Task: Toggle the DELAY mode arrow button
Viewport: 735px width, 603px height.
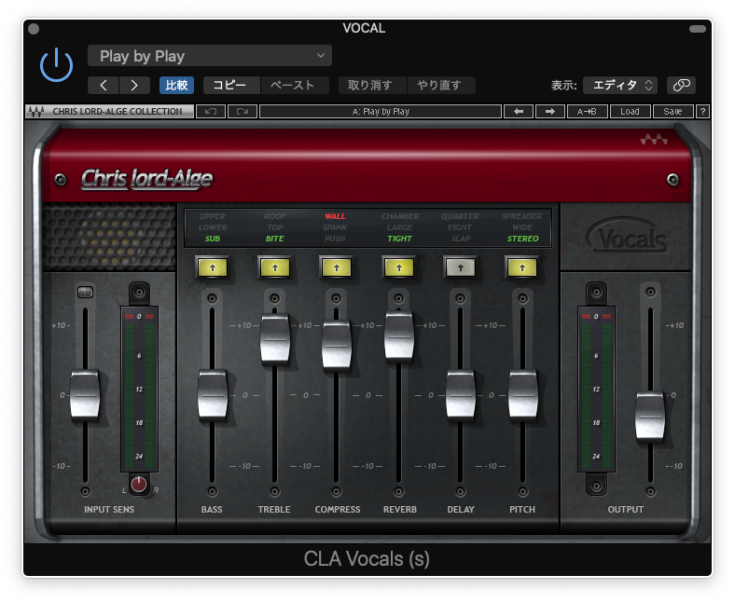Action: (x=461, y=268)
